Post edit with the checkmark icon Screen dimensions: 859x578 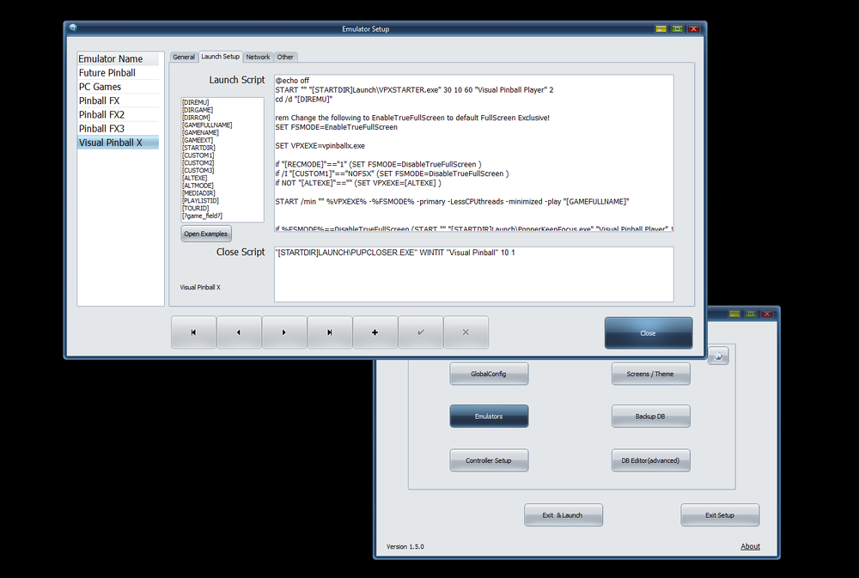coord(421,332)
